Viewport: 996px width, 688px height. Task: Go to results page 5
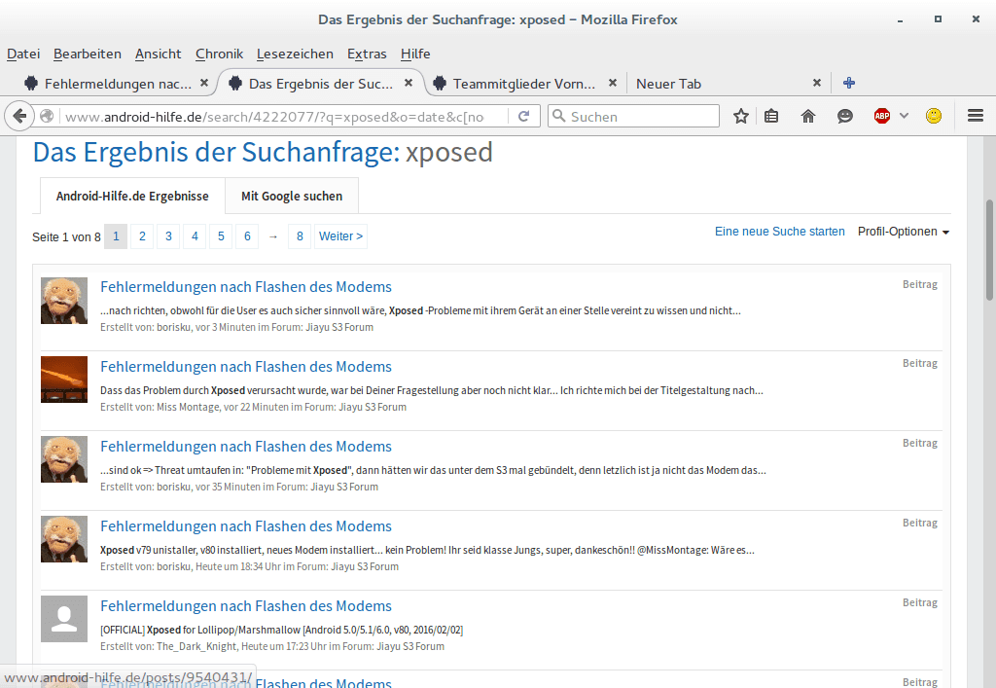pos(221,236)
